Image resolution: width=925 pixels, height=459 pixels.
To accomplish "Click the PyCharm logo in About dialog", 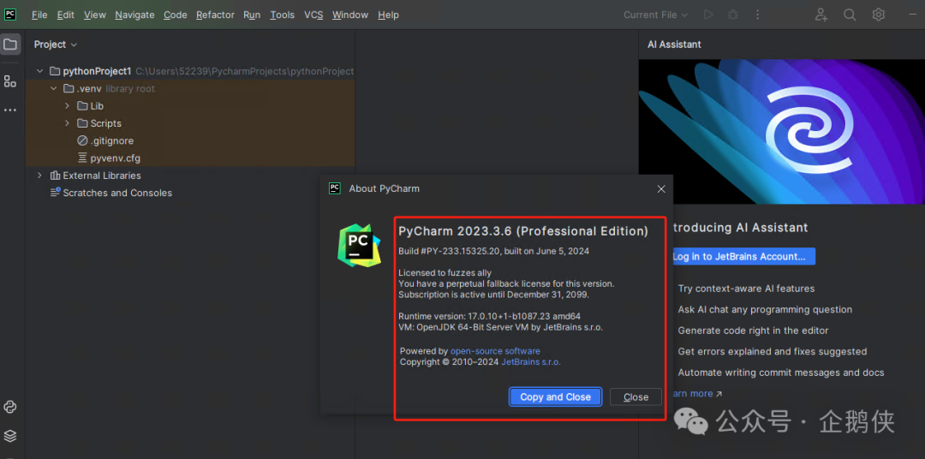I will coord(359,246).
